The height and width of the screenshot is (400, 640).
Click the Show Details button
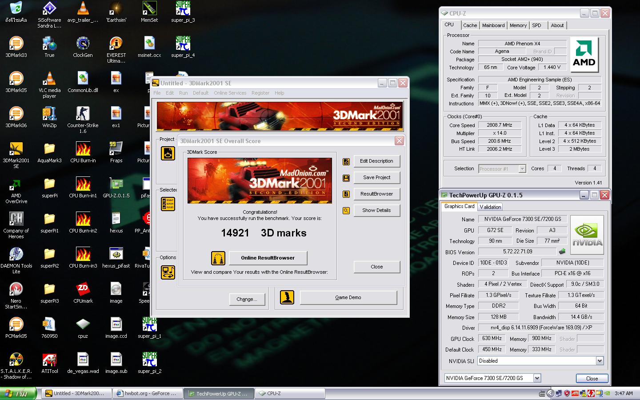[376, 210]
